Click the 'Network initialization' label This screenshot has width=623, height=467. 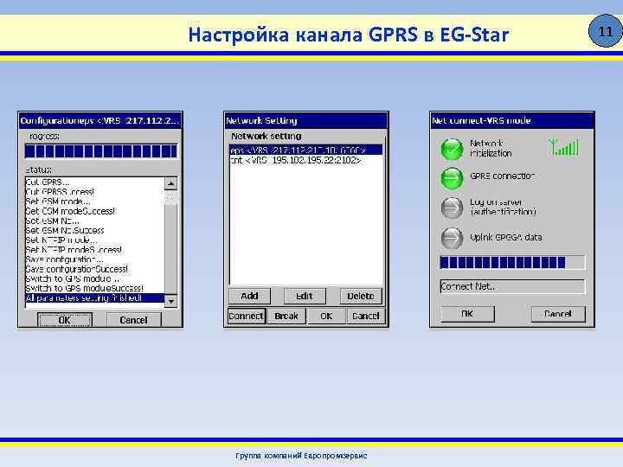click(x=491, y=148)
